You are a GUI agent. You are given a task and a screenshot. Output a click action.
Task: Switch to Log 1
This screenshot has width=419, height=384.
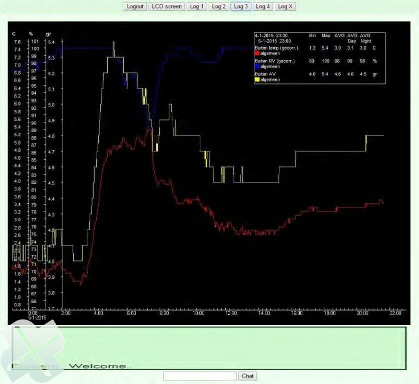point(196,6)
